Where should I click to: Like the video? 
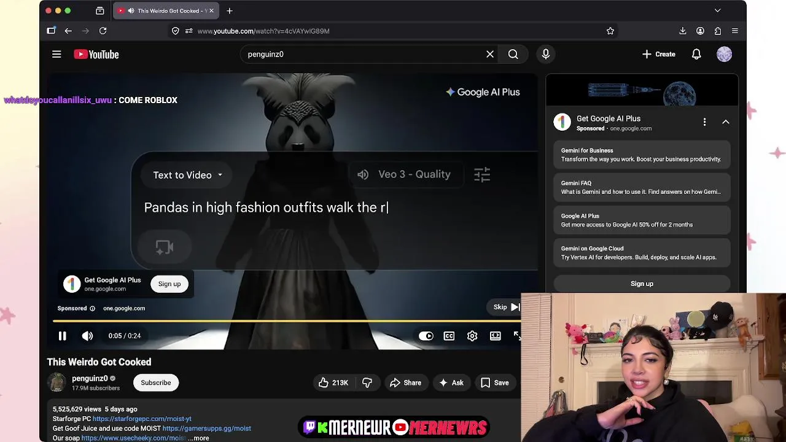click(333, 382)
